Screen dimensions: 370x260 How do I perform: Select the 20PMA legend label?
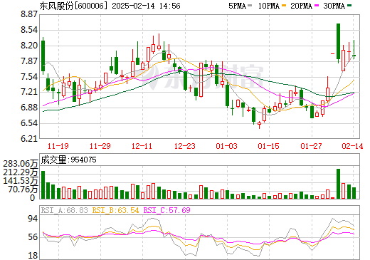[x=302, y=6]
